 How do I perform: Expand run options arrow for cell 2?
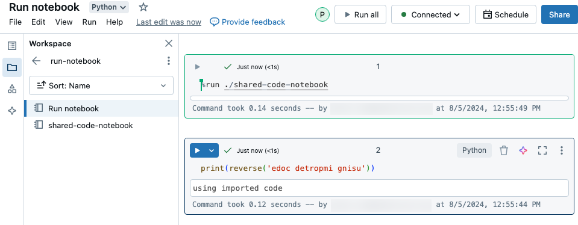(x=212, y=150)
